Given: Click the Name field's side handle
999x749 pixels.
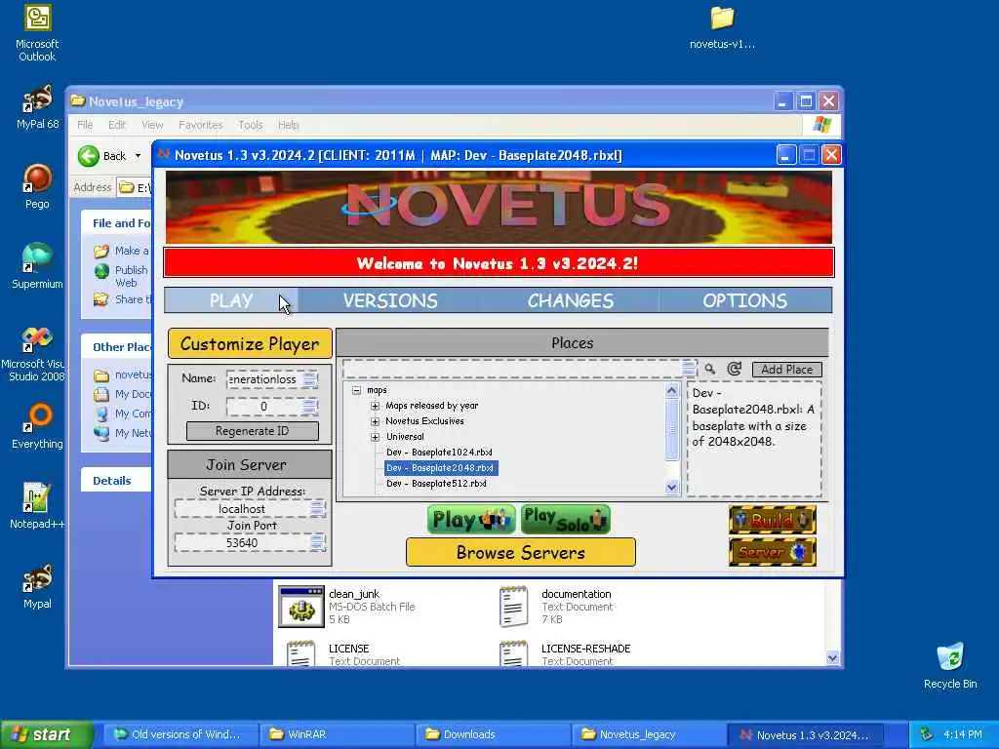Looking at the screenshot, I should 310,379.
